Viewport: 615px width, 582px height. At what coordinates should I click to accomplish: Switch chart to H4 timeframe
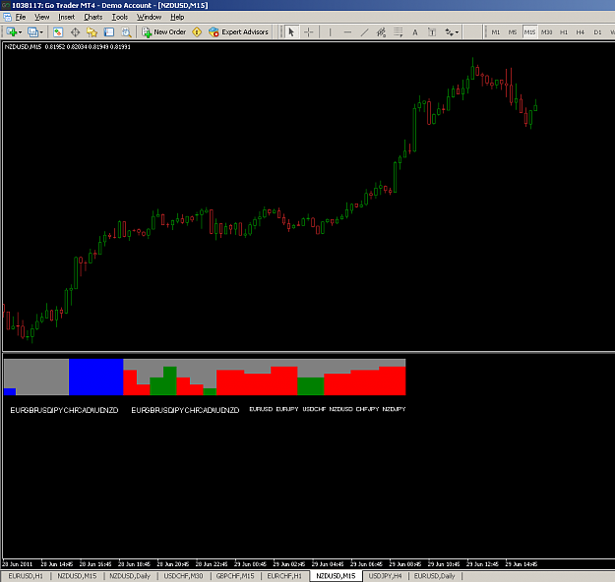pos(581,32)
